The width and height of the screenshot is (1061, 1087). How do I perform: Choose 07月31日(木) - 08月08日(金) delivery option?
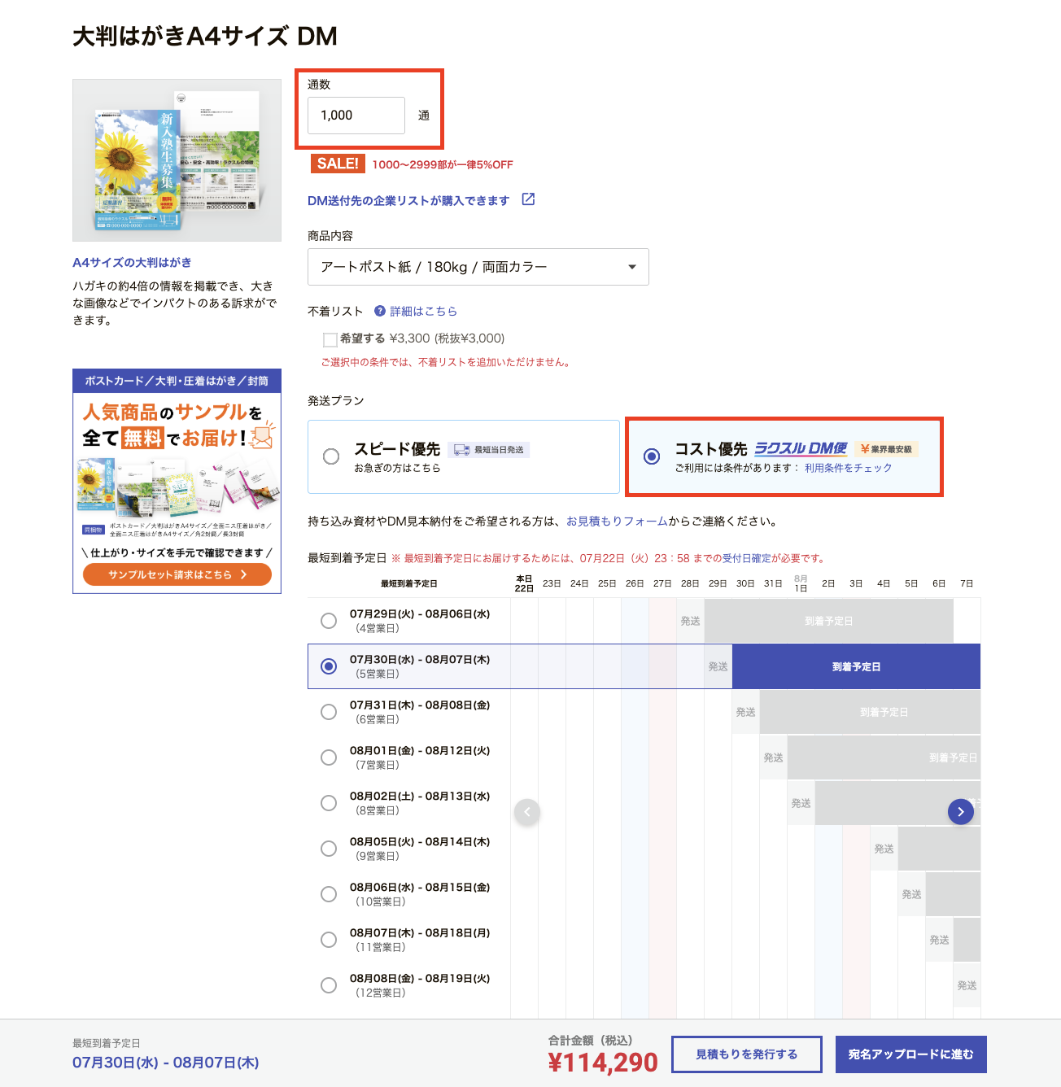329,712
